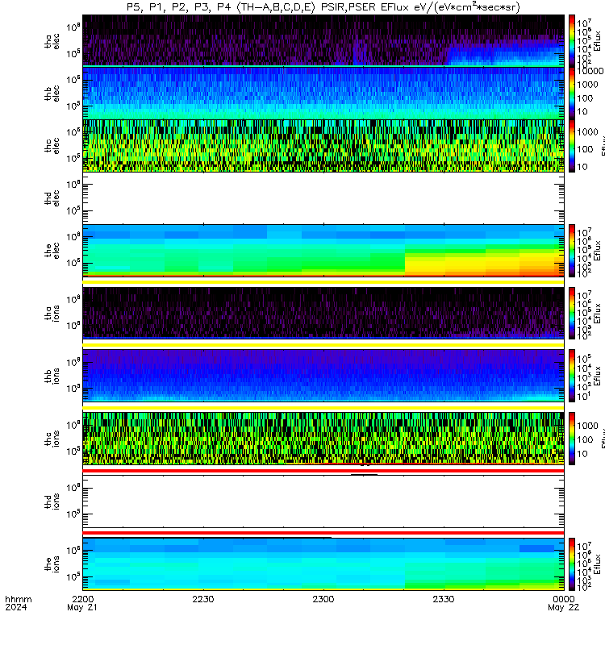Click the 2230 time axis label
This screenshot has width=605, height=645.
click(203, 599)
